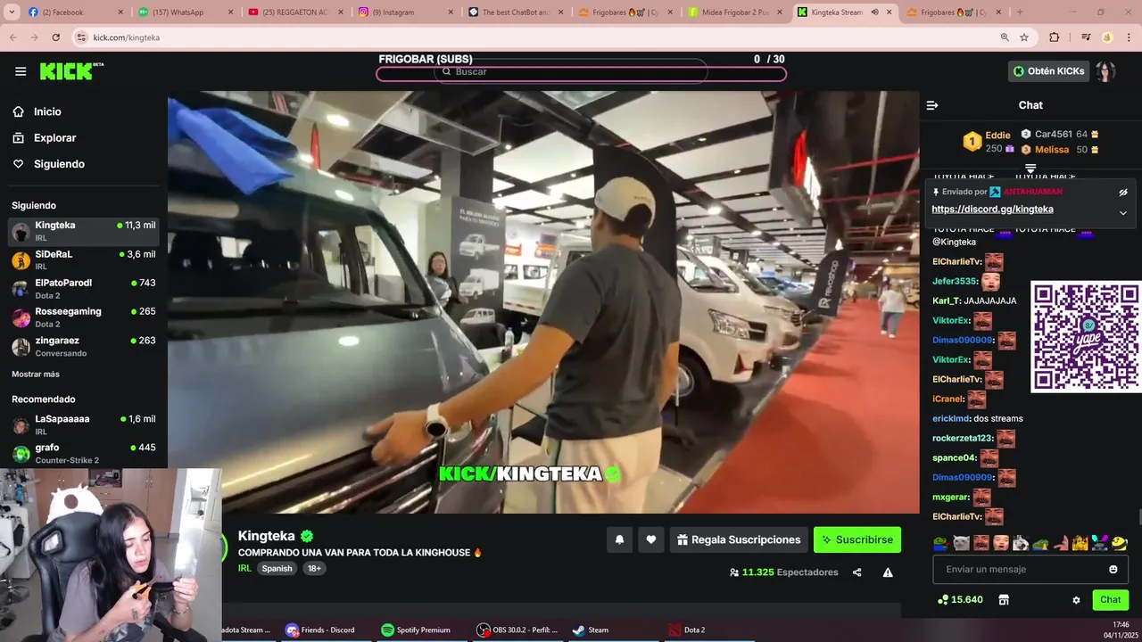The image size is (1142, 642).
Task: Click the notification bell icon
Action: point(619,539)
